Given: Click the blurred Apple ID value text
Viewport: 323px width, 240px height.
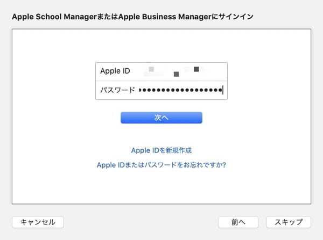Looking at the screenshot, I should point(175,71).
